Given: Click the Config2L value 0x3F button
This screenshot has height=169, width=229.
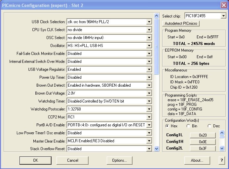Looking at the screenshot, I should click(x=203, y=148).
